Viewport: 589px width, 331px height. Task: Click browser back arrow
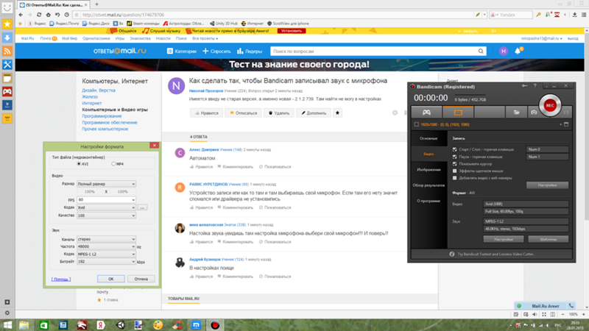pos(21,15)
